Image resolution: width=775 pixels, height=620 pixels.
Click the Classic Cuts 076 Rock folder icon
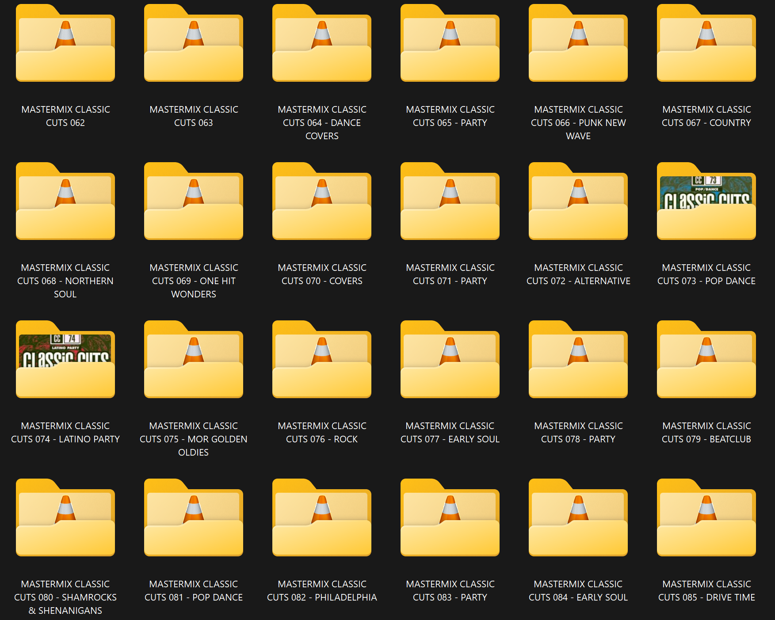(x=322, y=359)
